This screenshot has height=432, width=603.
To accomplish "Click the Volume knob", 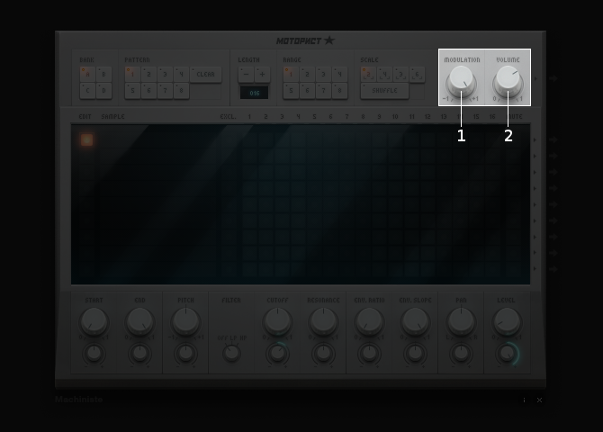I will (508, 81).
